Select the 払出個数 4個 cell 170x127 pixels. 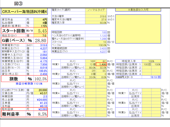click(x=40, y=23)
